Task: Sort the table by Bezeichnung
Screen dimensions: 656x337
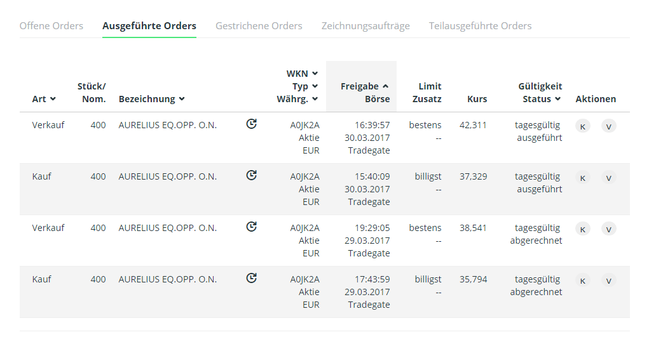Action: point(151,99)
